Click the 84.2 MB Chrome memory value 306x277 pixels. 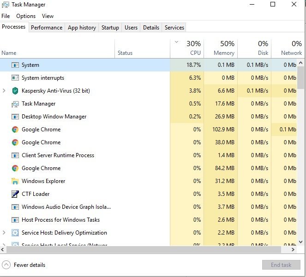click(225, 168)
